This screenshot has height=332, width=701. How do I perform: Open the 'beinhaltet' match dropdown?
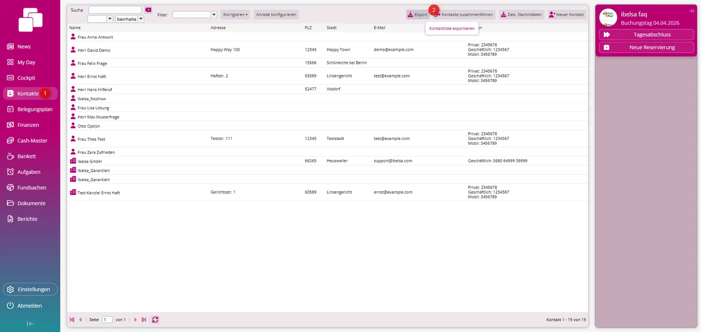pos(141,19)
